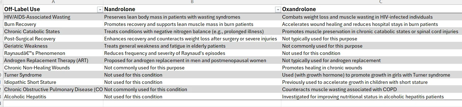Select the Post-Surgical Recovery cell
462x107 pixels.
53,39
